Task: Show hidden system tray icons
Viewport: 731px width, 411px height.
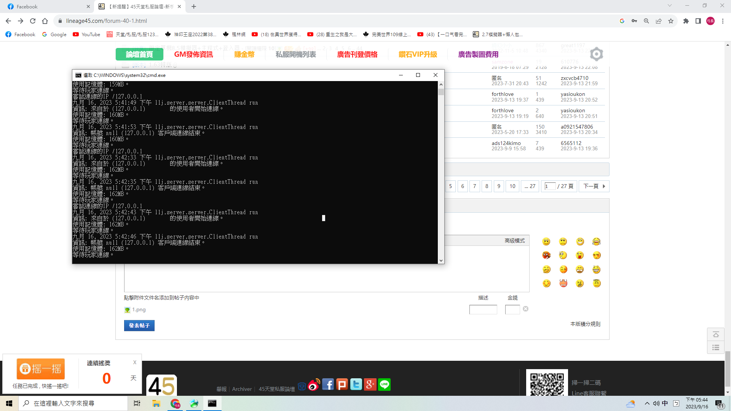Action: 647,403
